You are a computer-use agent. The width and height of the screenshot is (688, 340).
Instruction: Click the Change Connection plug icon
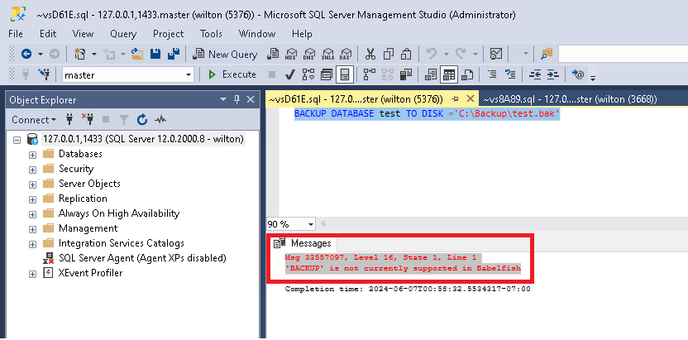44,74
